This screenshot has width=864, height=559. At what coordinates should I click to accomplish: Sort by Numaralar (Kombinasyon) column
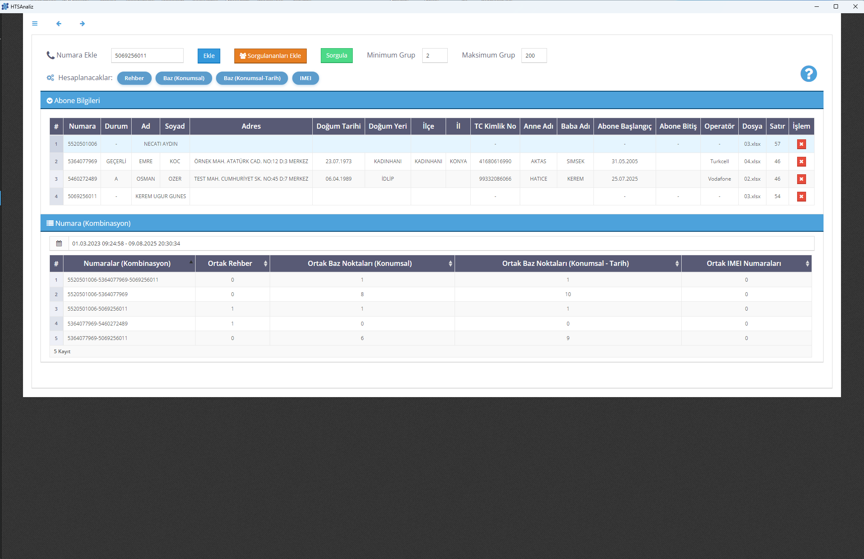[x=129, y=263]
